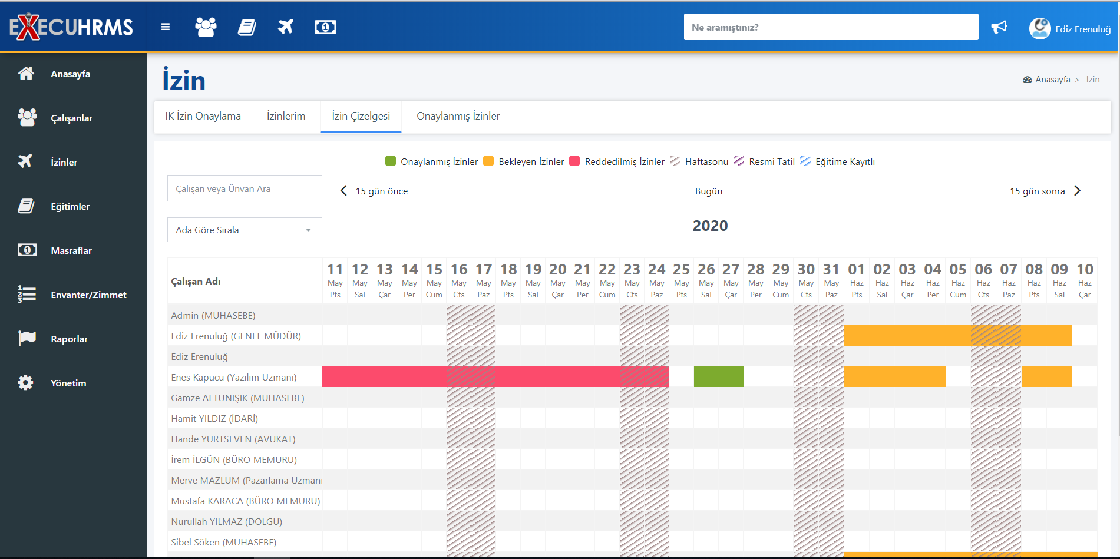1120x559 pixels.
Task: Advance with 15 gün sonra arrow
Action: (1077, 191)
